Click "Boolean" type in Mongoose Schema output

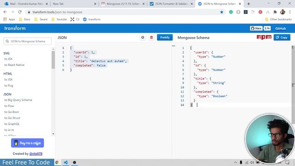[x=219, y=96]
